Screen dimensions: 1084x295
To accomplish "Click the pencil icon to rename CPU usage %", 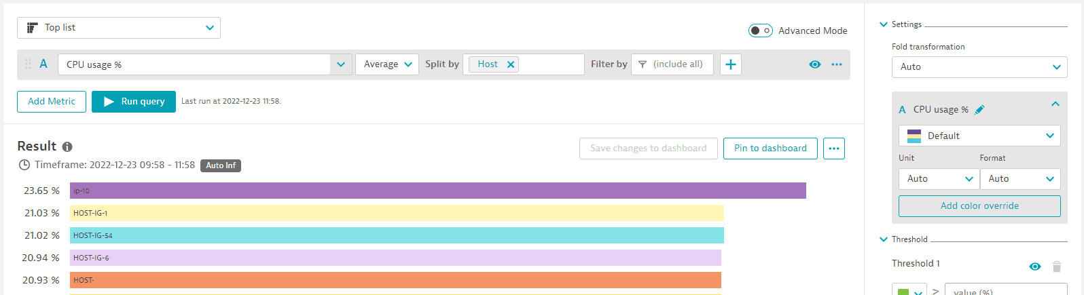I will (979, 110).
